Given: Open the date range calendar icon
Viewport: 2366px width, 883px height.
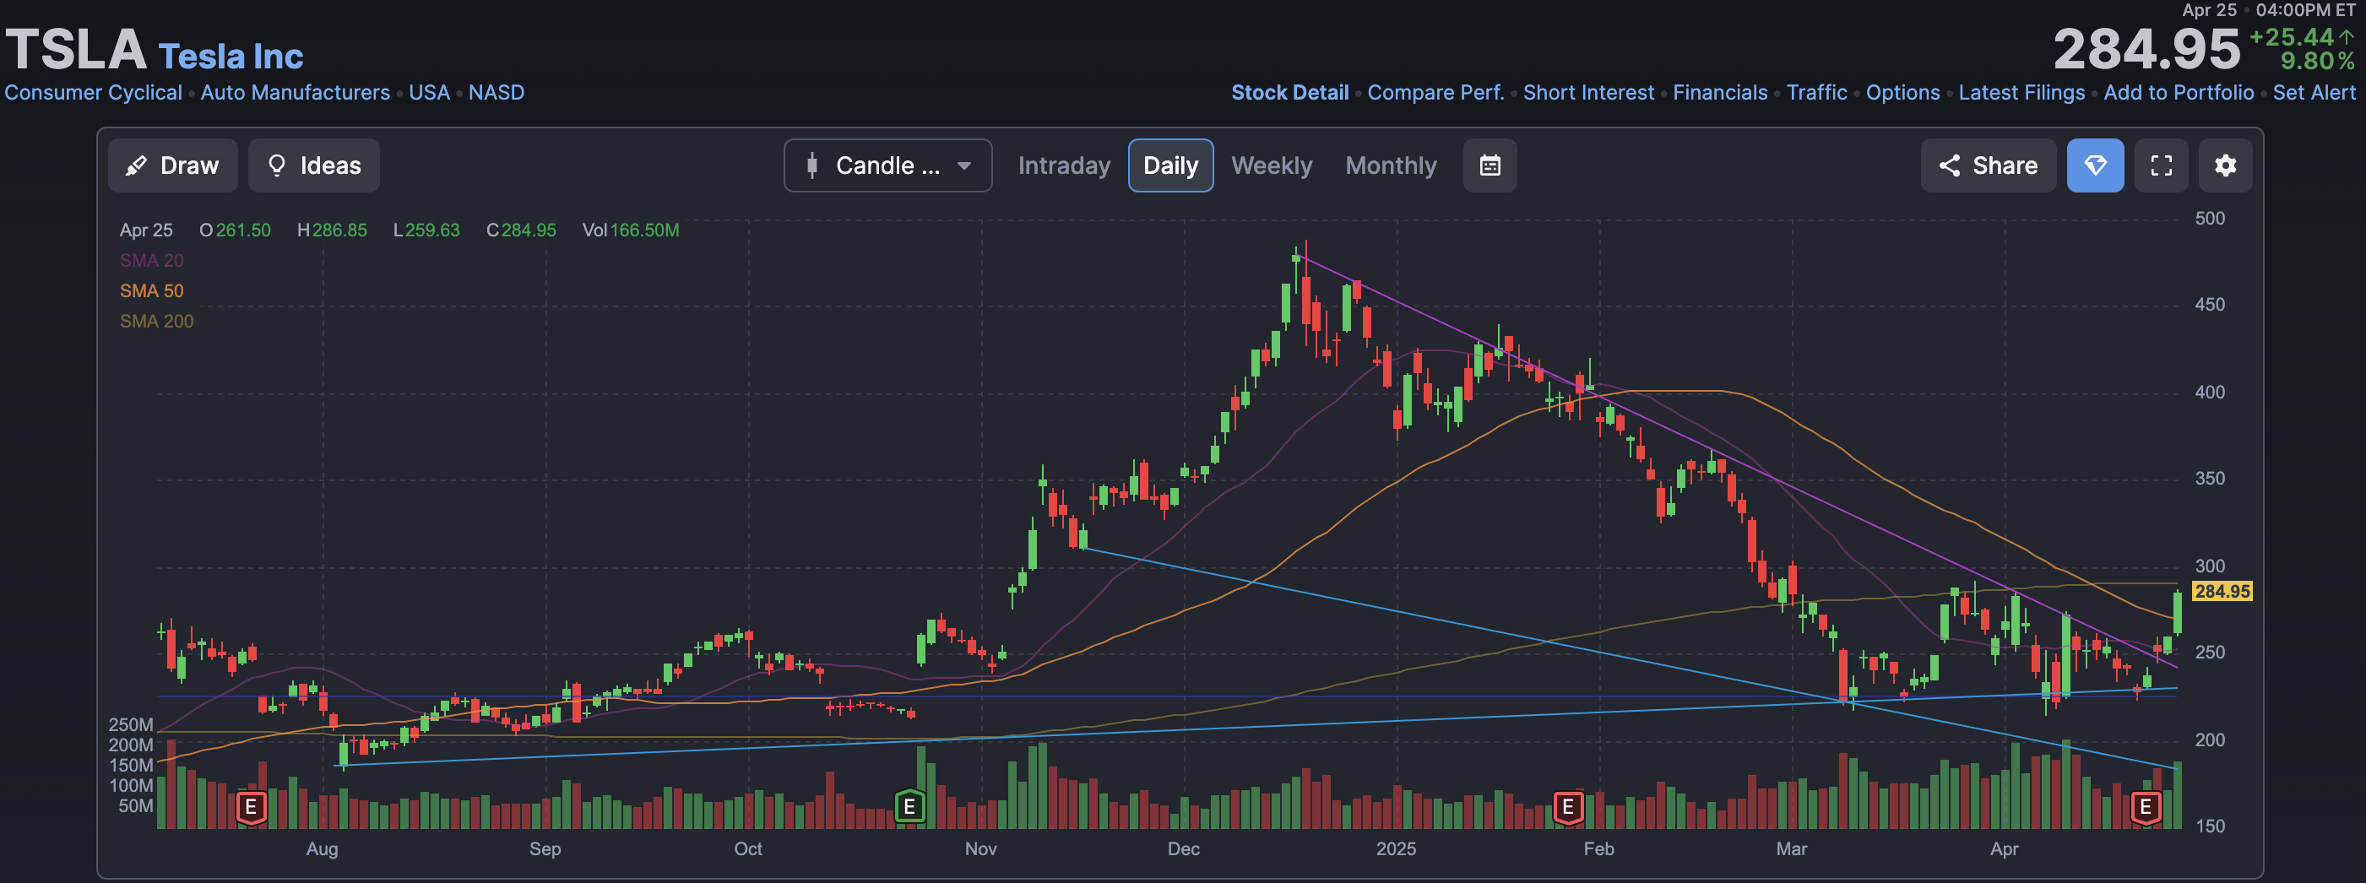Looking at the screenshot, I should (x=1490, y=165).
